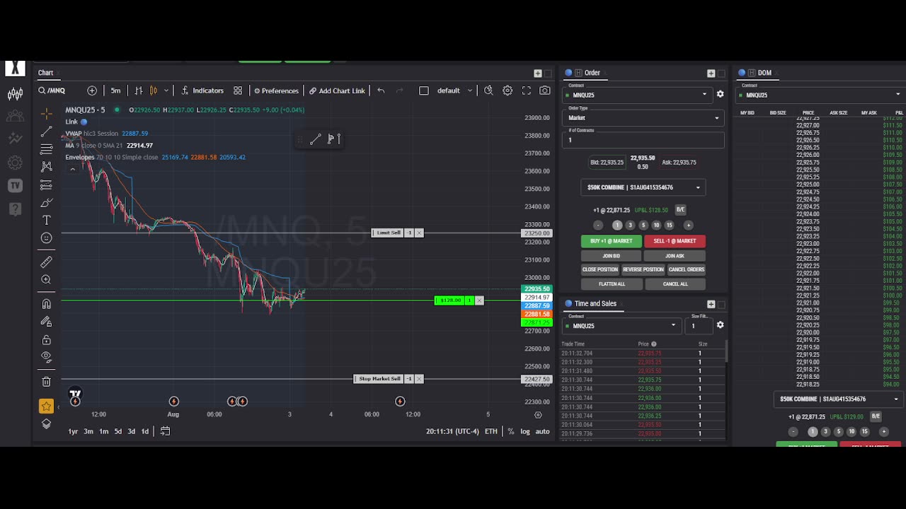This screenshot has width=906, height=509.
Task: Toggle lock all drawing tools
Action: click(47, 340)
